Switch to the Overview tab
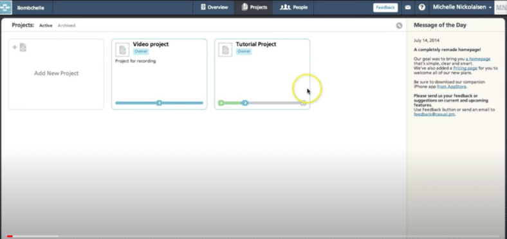This screenshot has width=507, height=239. pos(214,8)
